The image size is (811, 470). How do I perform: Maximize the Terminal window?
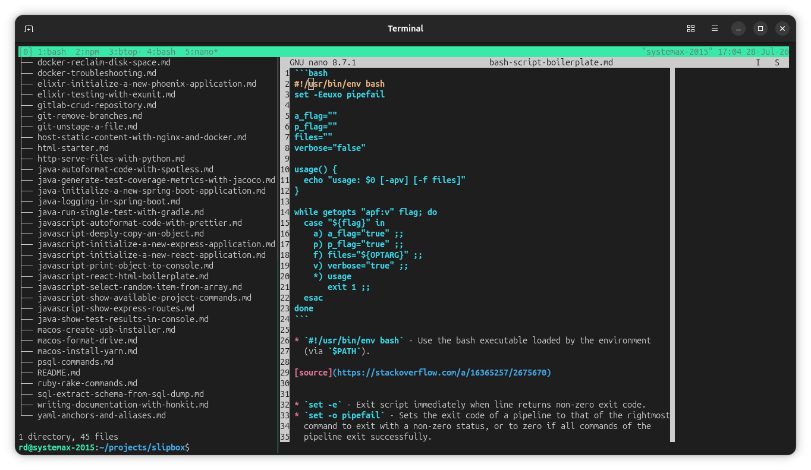pos(760,29)
